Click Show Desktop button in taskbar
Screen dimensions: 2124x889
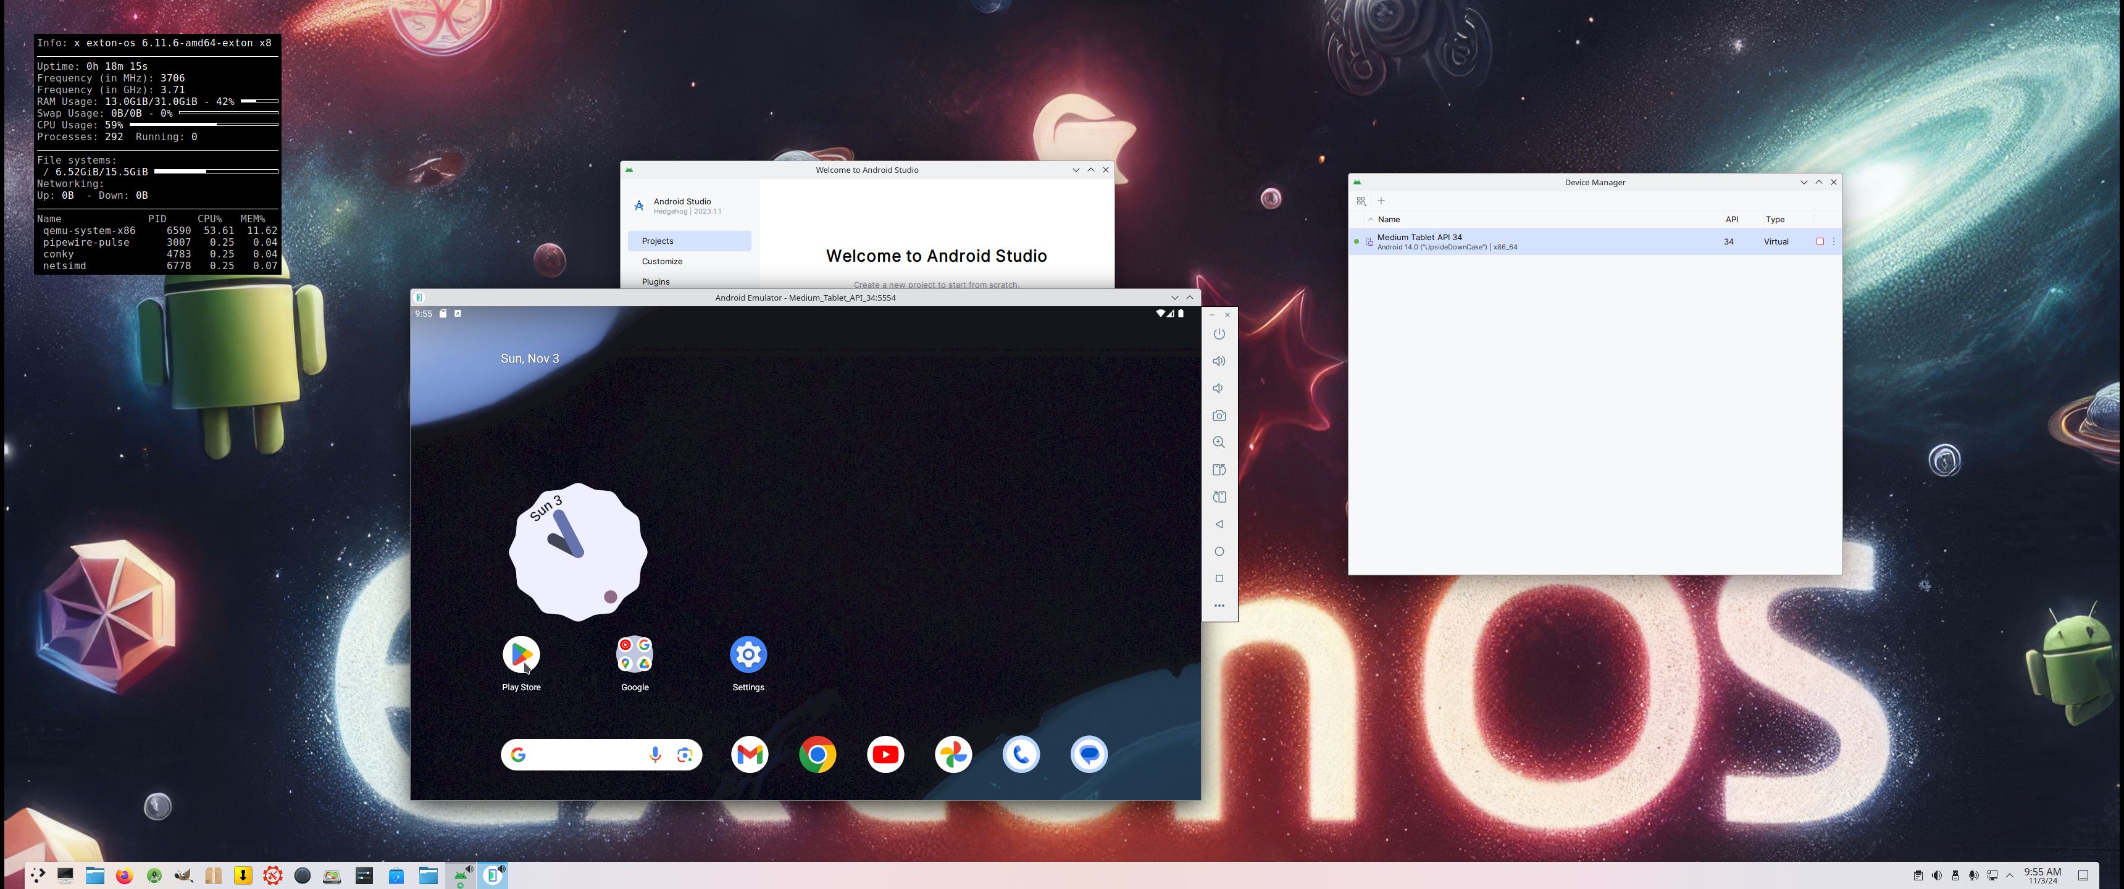(2083, 875)
